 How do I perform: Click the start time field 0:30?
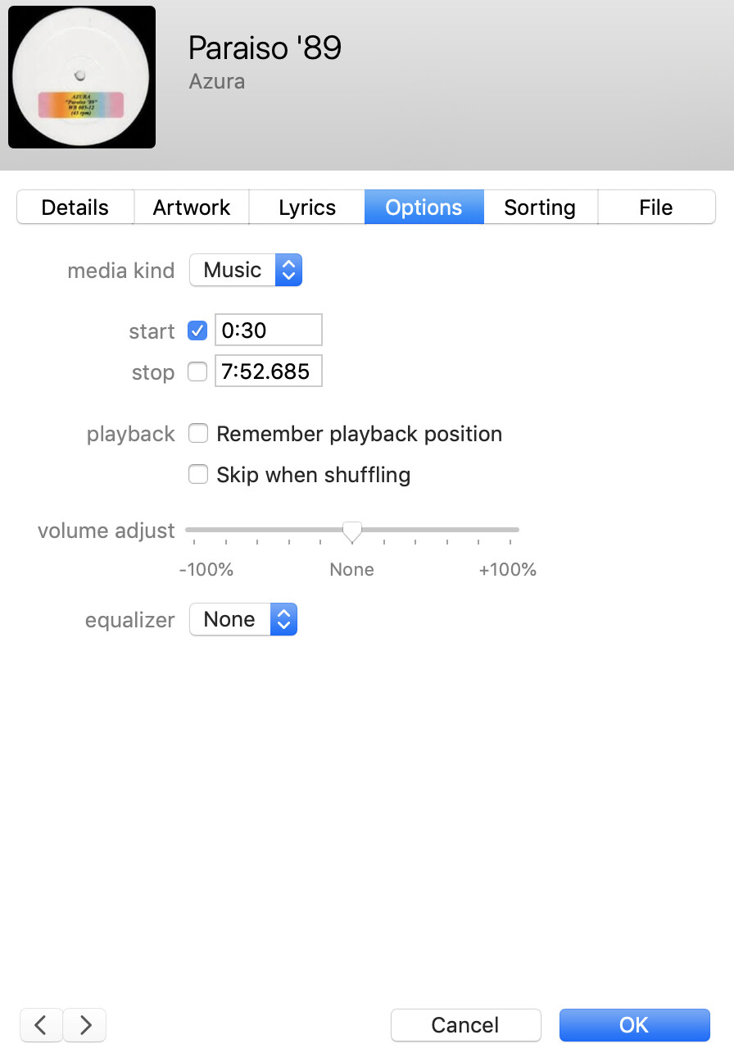pos(269,330)
